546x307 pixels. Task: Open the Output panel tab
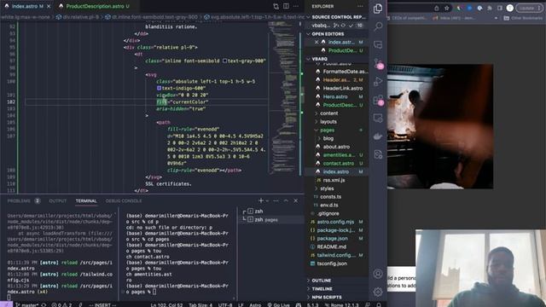pos(58,201)
